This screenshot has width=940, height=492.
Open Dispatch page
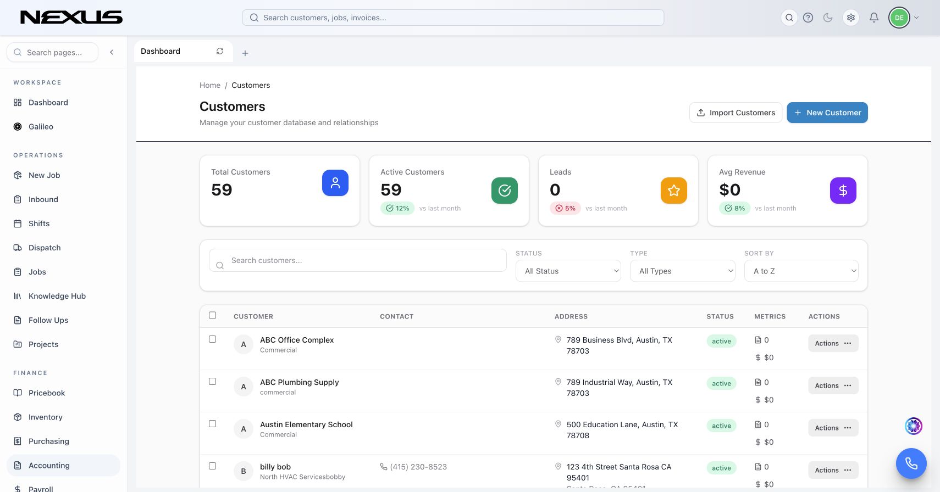[63, 248]
